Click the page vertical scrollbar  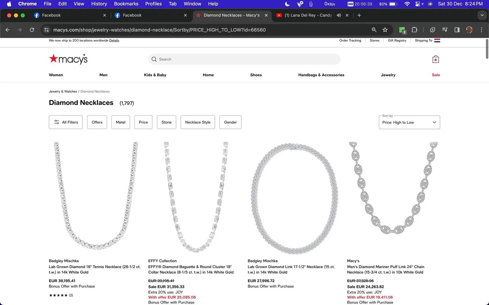click(x=487, y=49)
